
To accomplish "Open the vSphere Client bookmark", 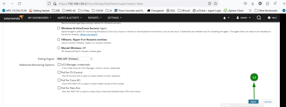I will [x=233, y=11].
